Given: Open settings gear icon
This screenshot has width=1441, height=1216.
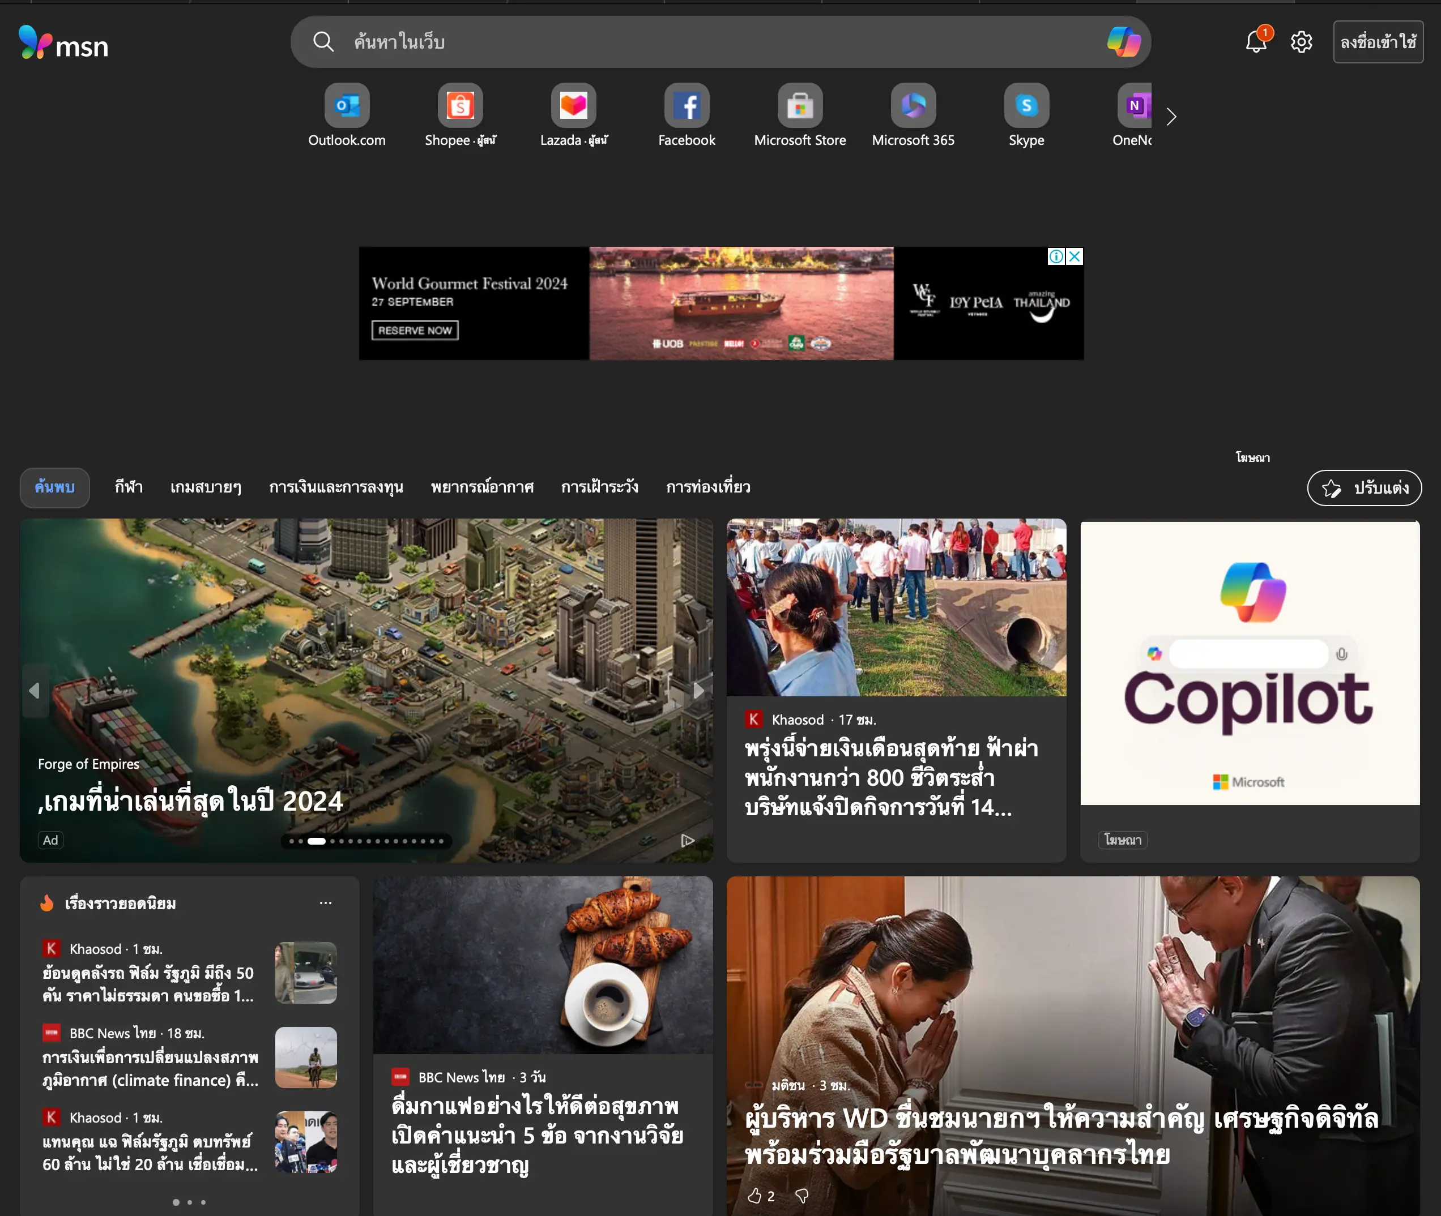Looking at the screenshot, I should 1301,42.
